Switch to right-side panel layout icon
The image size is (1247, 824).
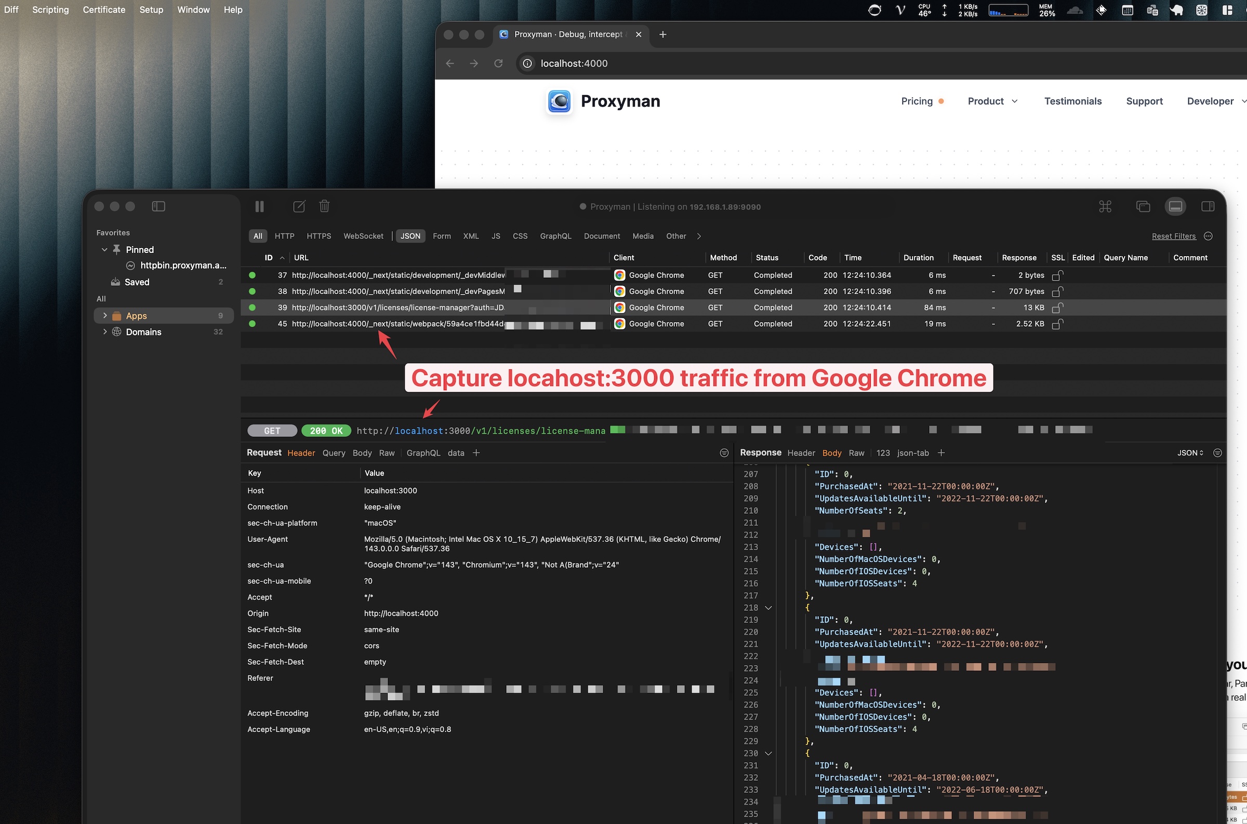coord(1207,207)
